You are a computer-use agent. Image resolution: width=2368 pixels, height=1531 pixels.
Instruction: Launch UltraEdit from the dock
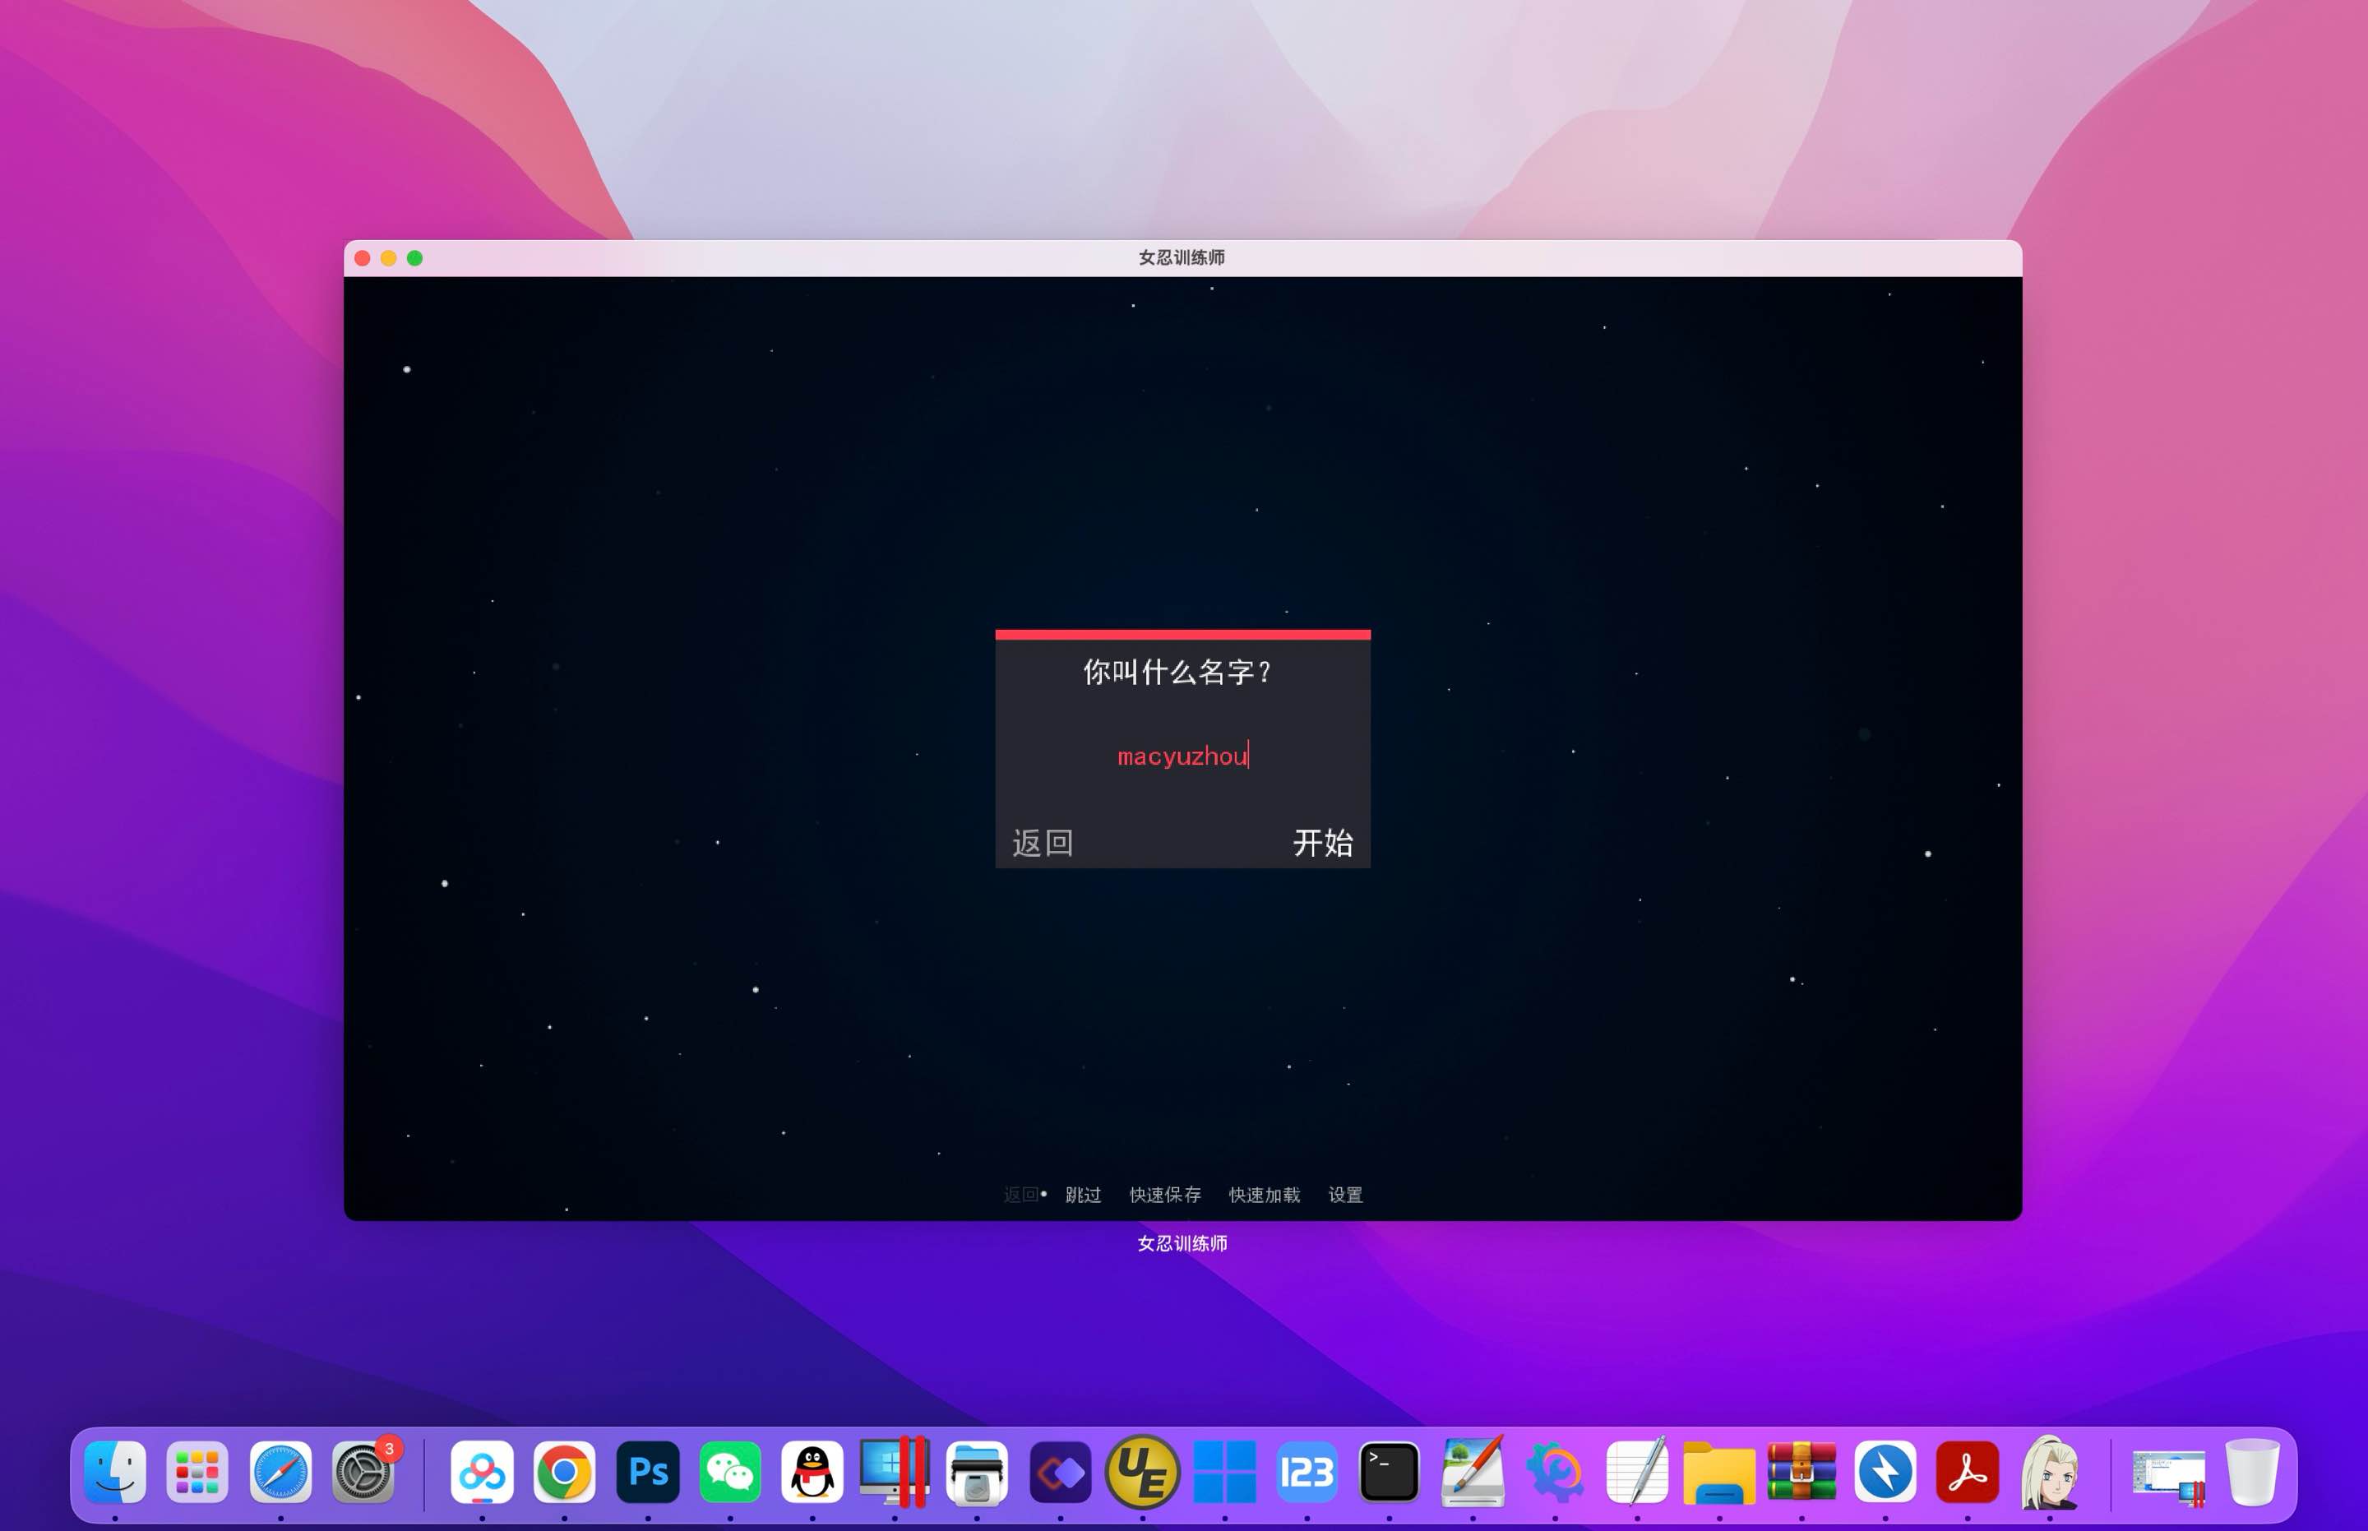[x=1142, y=1471]
